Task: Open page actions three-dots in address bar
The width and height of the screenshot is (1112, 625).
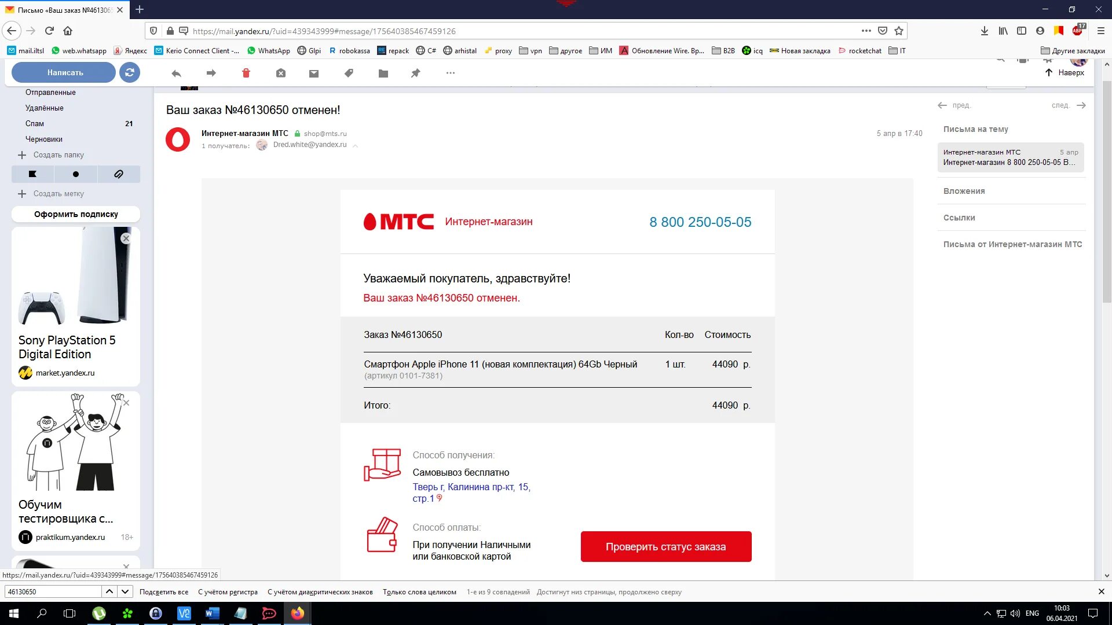Action: tap(866, 31)
